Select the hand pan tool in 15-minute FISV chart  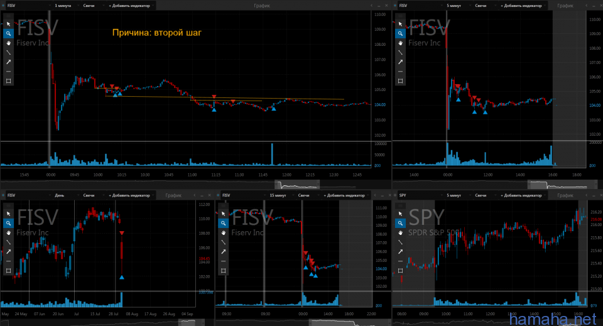tap(224, 232)
